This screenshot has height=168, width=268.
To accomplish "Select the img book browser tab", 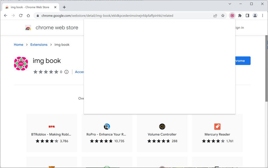I will (31, 7).
